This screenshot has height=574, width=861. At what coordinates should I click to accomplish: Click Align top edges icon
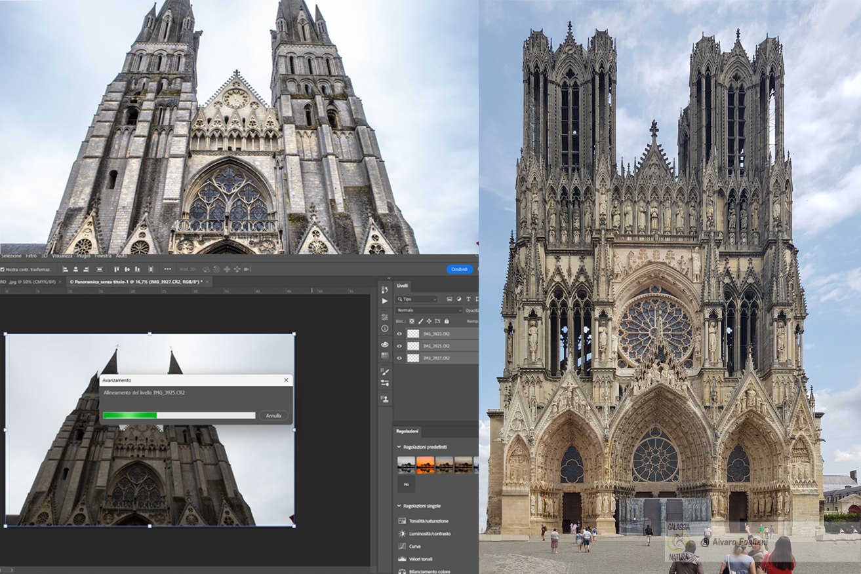(x=117, y=269)
